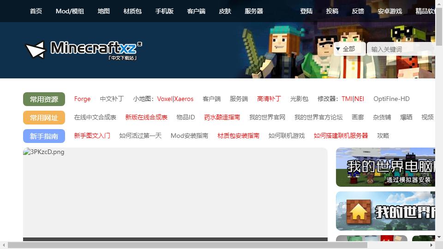Open the 杂货铺 link

tap(382, 117)
